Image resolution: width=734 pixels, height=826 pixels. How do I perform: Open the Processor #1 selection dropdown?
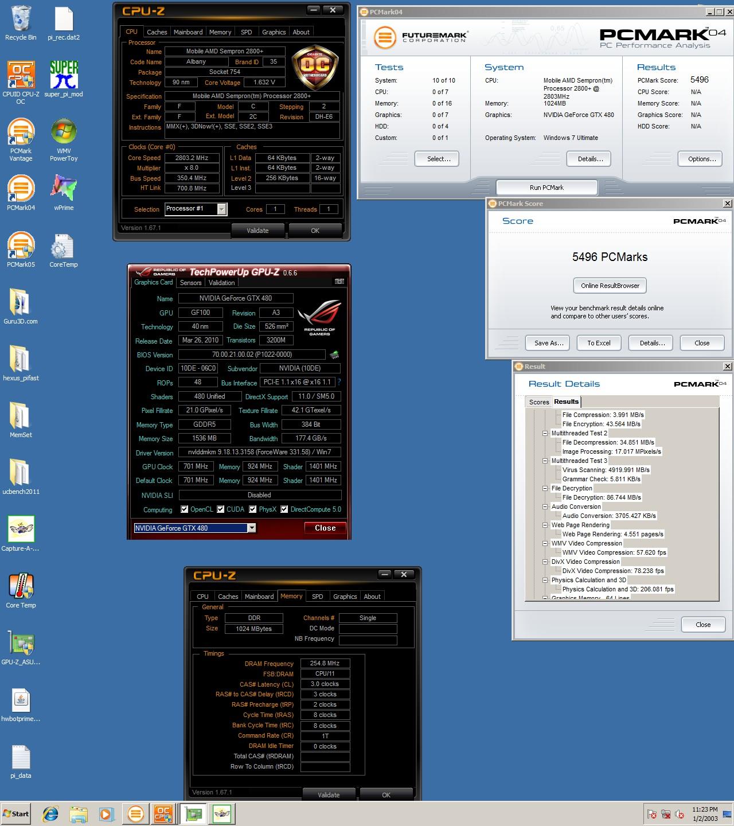221,209
